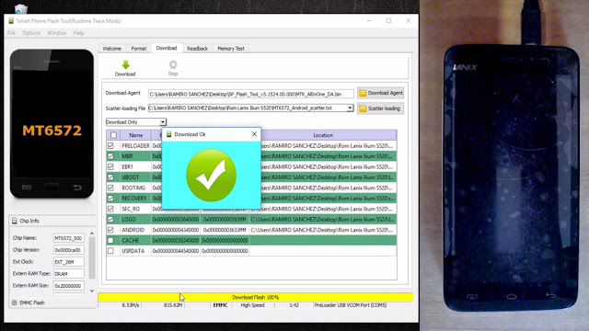Click the green checkmark in Download Ok dialog
This screenshot has height=331, width=589.
[x=211, y=176]
